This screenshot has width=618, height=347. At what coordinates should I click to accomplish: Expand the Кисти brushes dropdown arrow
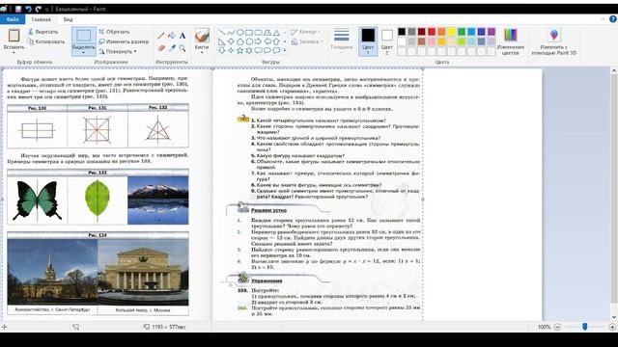(x=202, y=53)
